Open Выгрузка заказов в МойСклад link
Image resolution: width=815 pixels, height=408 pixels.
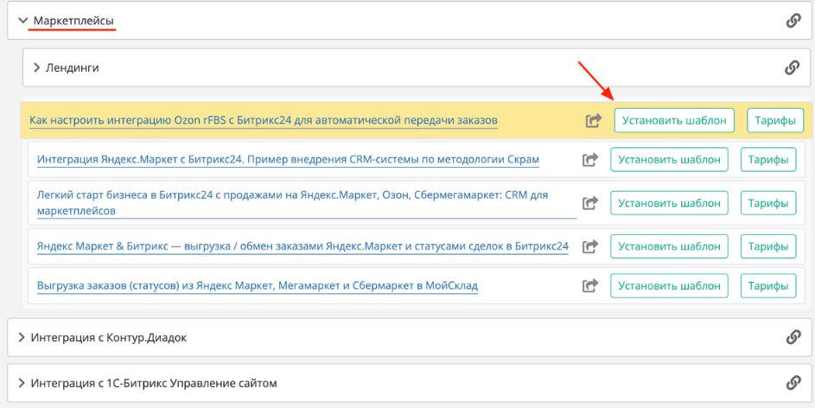pos(258,285)
